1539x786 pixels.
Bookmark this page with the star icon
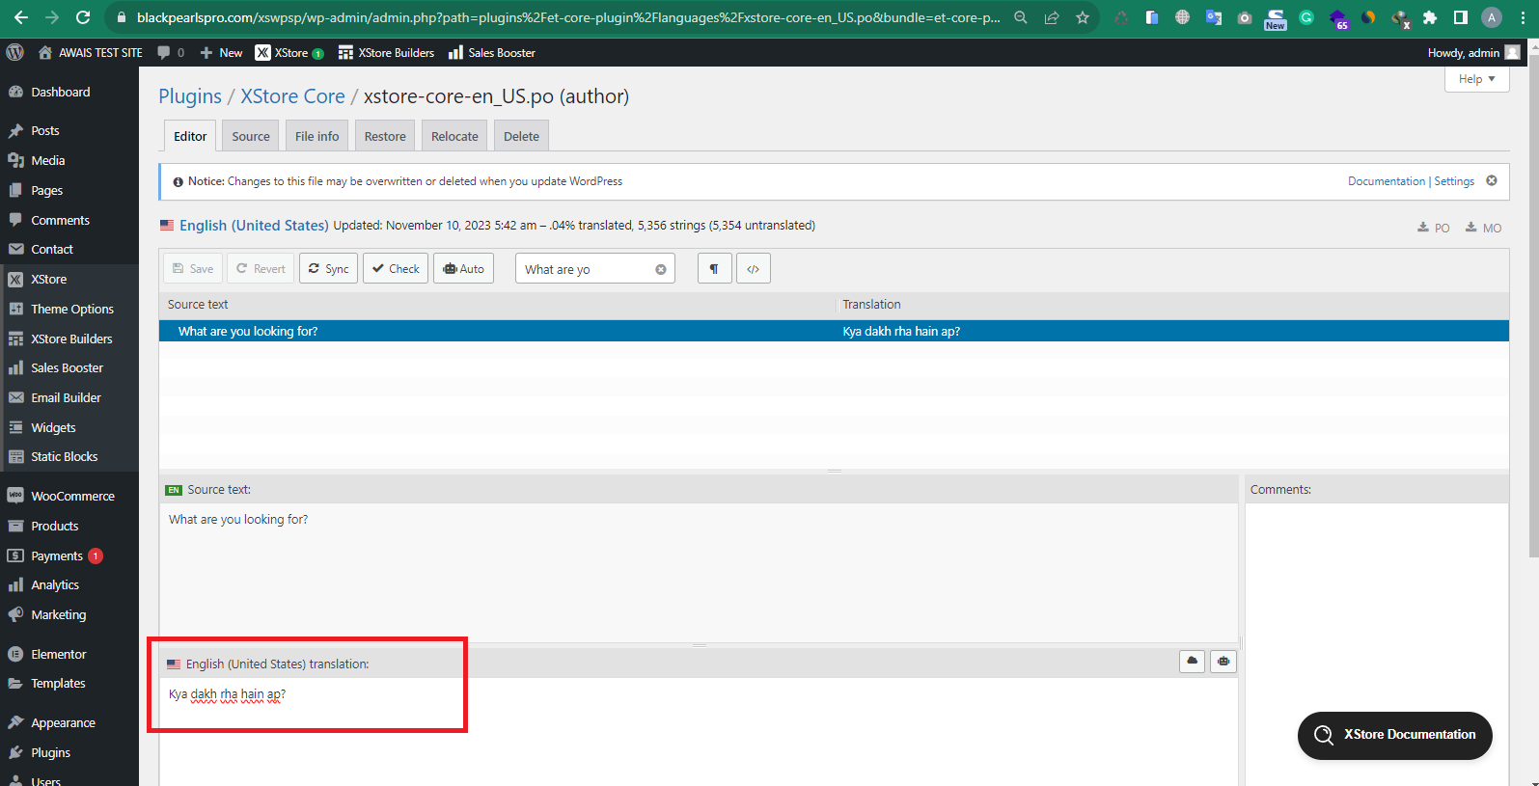tap(1083, 17)
